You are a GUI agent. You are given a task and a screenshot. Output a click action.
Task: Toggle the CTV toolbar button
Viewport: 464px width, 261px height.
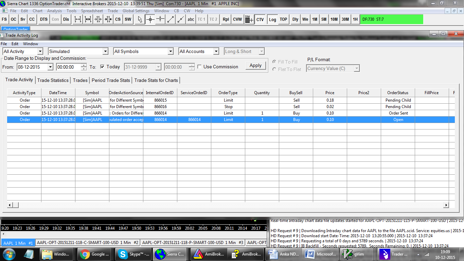click(x=260, y=19)
